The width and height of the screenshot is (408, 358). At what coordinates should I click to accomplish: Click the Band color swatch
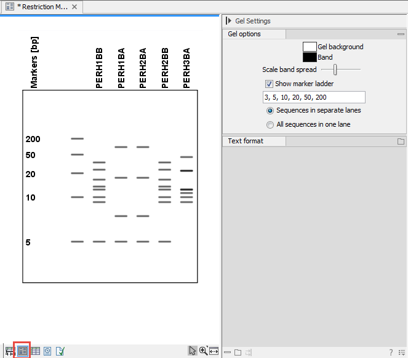click(x=309, y=57)
